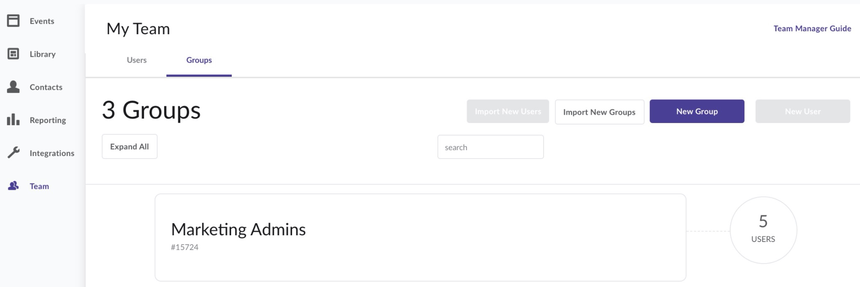This screenshot has width=860, height=287.
Task: Click the Reporting bar chart icon
Action: pos(13,120)
